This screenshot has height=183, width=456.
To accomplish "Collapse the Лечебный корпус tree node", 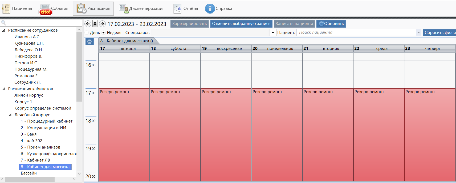I will click(x=10, y=115).
